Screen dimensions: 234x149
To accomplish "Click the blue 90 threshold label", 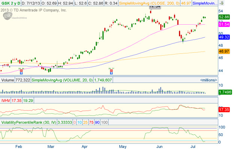I will point(97,122).
